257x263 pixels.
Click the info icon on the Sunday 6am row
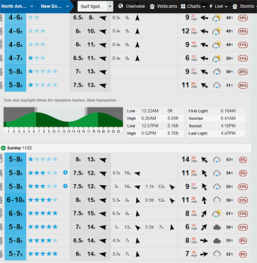(x=65, y=186)
